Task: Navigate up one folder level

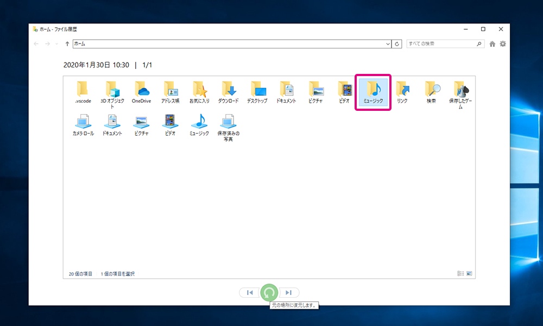Action: (x=67, y=44)
